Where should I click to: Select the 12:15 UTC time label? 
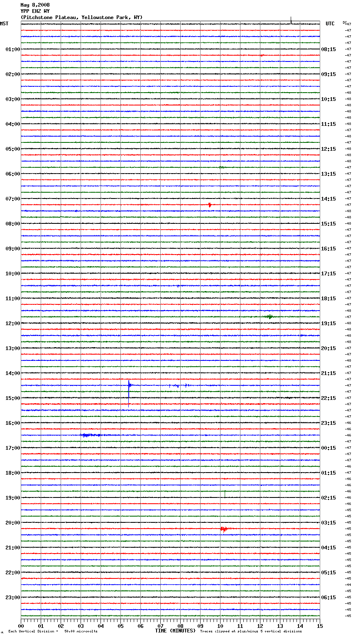(x=328, y=149)
